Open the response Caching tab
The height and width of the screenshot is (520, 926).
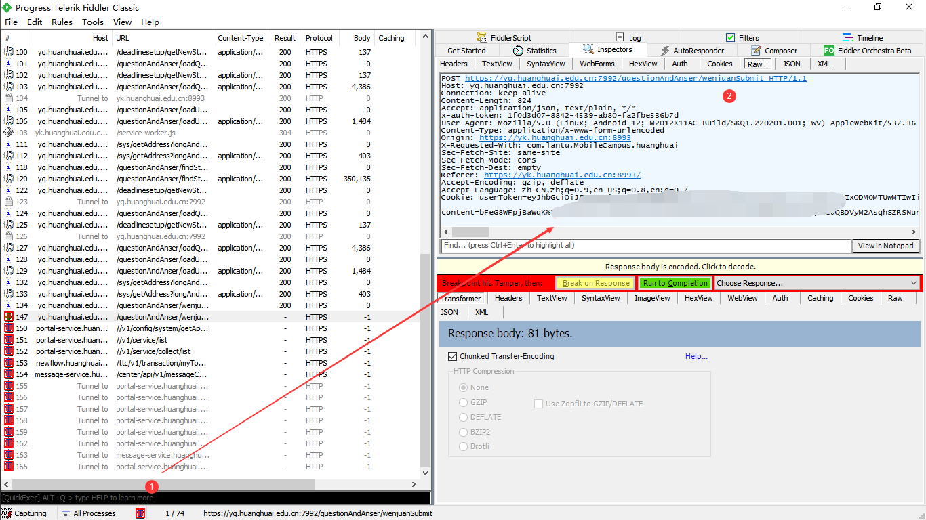[820, 298]
